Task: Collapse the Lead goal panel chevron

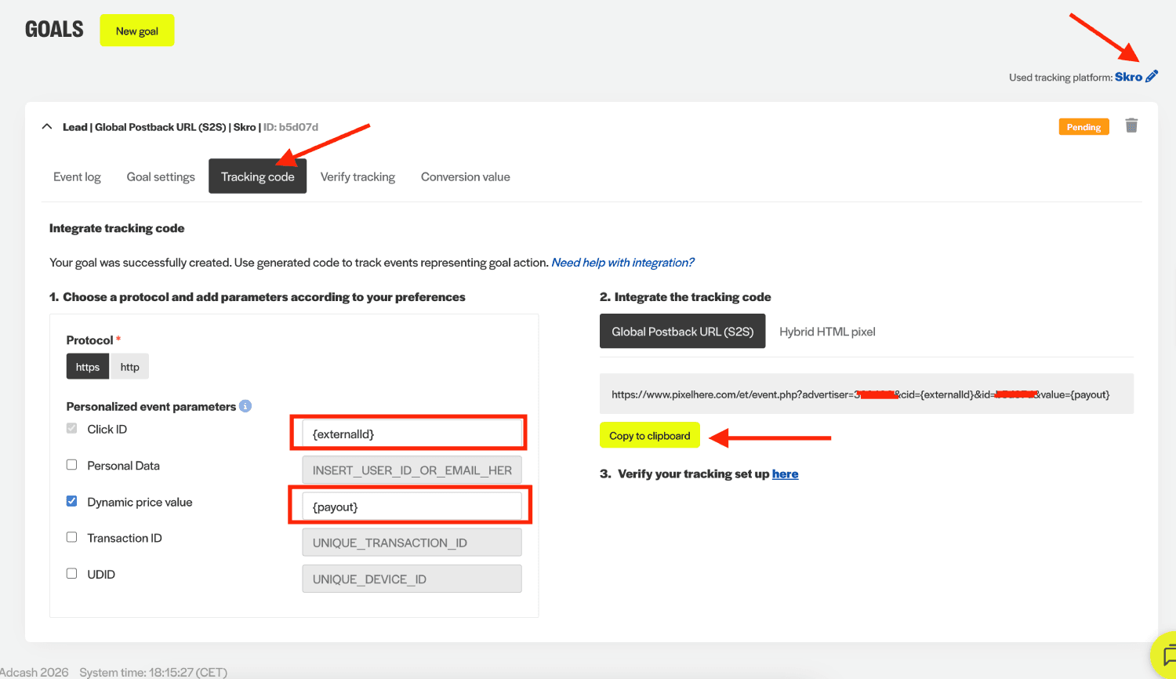Action: coord(47,126)
